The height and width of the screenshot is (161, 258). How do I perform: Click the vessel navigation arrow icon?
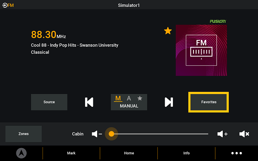click(x=21, y=153)
